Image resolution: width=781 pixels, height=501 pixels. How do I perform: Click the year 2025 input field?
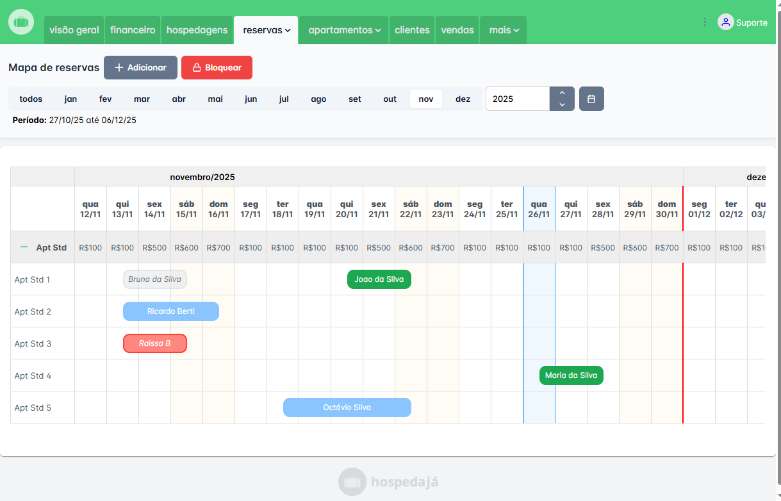click(518, 99)
